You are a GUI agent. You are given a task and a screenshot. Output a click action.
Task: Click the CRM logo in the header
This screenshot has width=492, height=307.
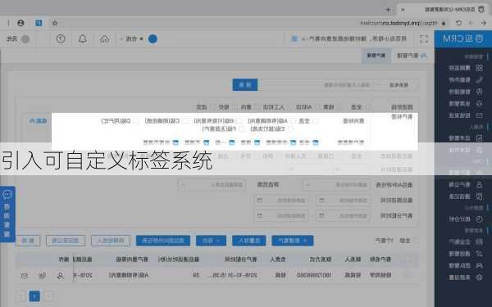[463, 38]
